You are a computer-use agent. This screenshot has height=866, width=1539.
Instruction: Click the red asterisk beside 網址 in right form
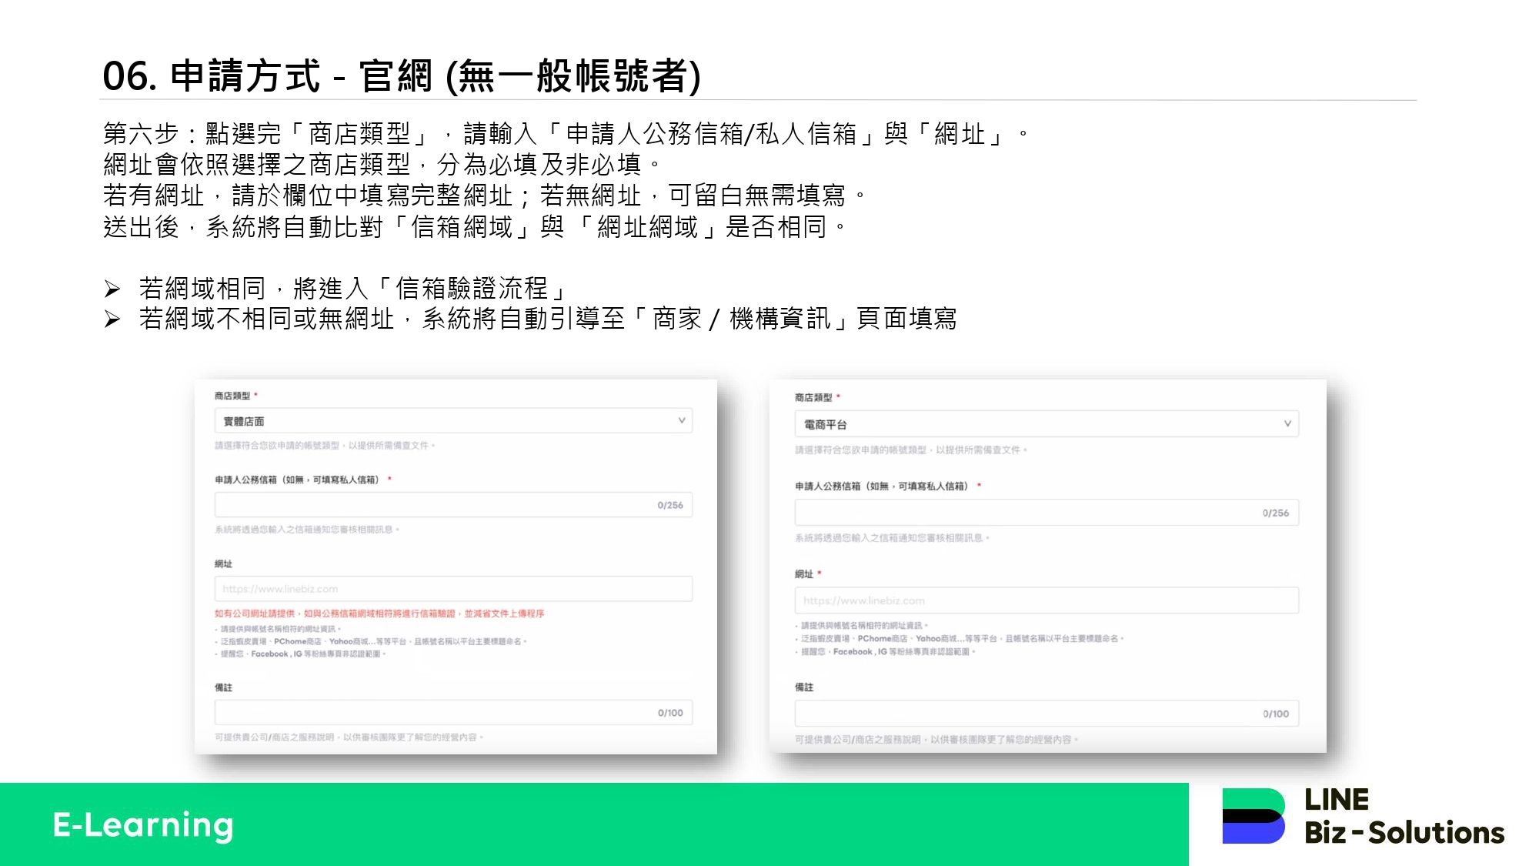pyautogui.click(x=820, y=573)
